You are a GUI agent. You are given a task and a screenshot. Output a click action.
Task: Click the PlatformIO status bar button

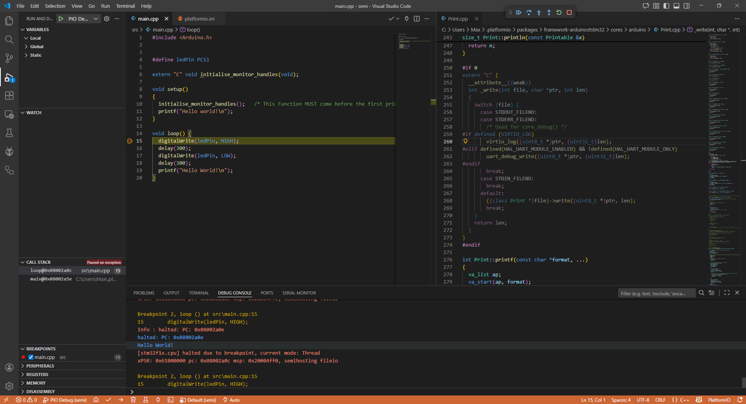point(719,400)
